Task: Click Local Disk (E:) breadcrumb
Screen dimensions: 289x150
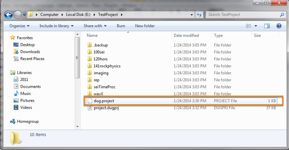Action: tap(78, 15)
